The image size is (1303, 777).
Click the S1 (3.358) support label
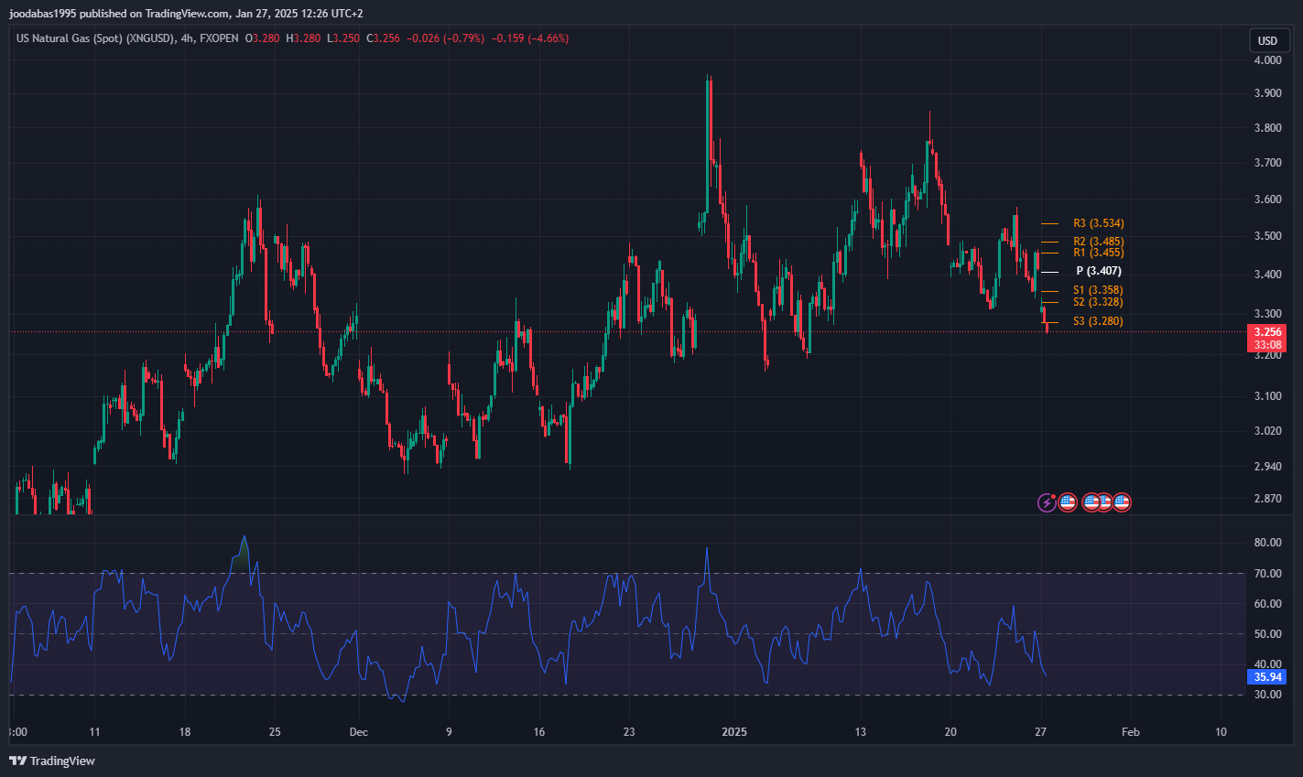(1098, 290)
